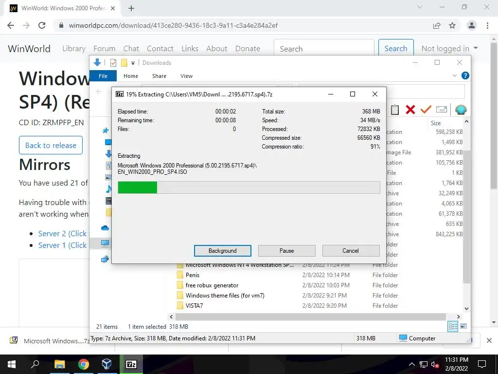Image resolution: width=498 pixels, height=374 pixels.
Task: Expand the Not logged in dropdown
Action: click(449, 48)
